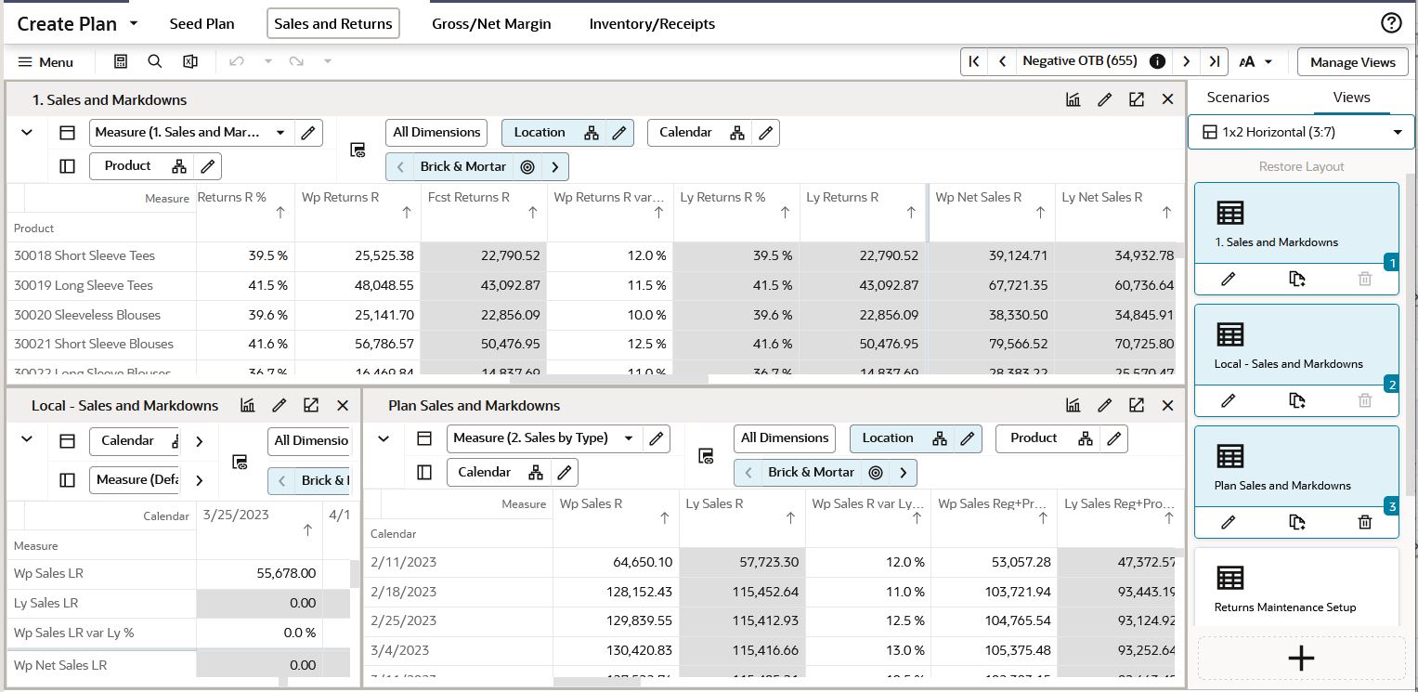Toggle Brick & Mortar target icon in top panel

tap(527, 167)
